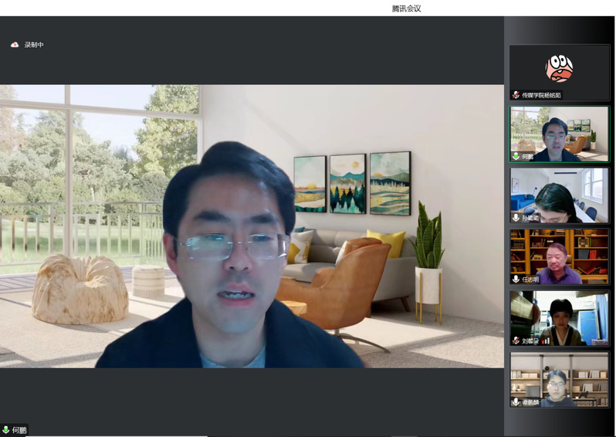Click the 腾讯会议 window title

point(406,8)
